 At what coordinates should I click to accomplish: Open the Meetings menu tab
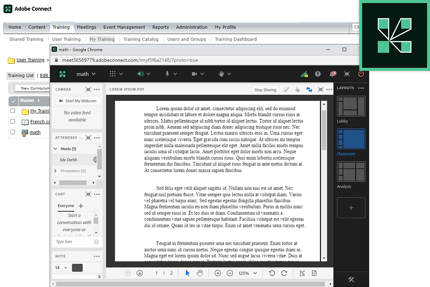tap(86, 27)
